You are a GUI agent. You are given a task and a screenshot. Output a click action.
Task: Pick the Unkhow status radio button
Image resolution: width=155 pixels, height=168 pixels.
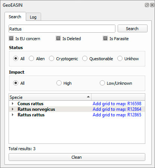[120, 58]
